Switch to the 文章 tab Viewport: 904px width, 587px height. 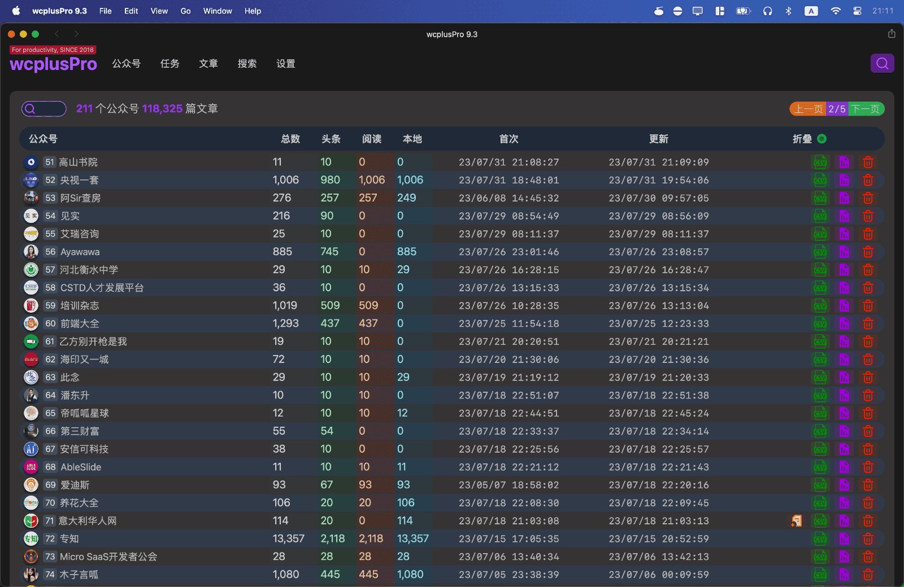point(208,64)
